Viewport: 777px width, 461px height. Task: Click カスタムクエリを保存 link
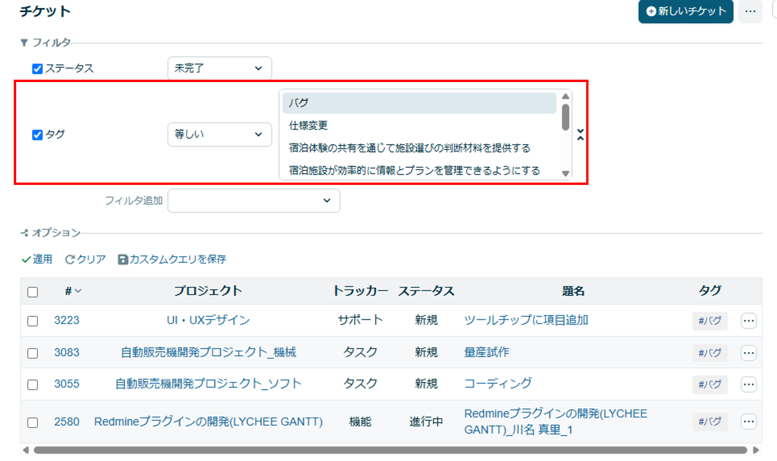click(172, 259)
